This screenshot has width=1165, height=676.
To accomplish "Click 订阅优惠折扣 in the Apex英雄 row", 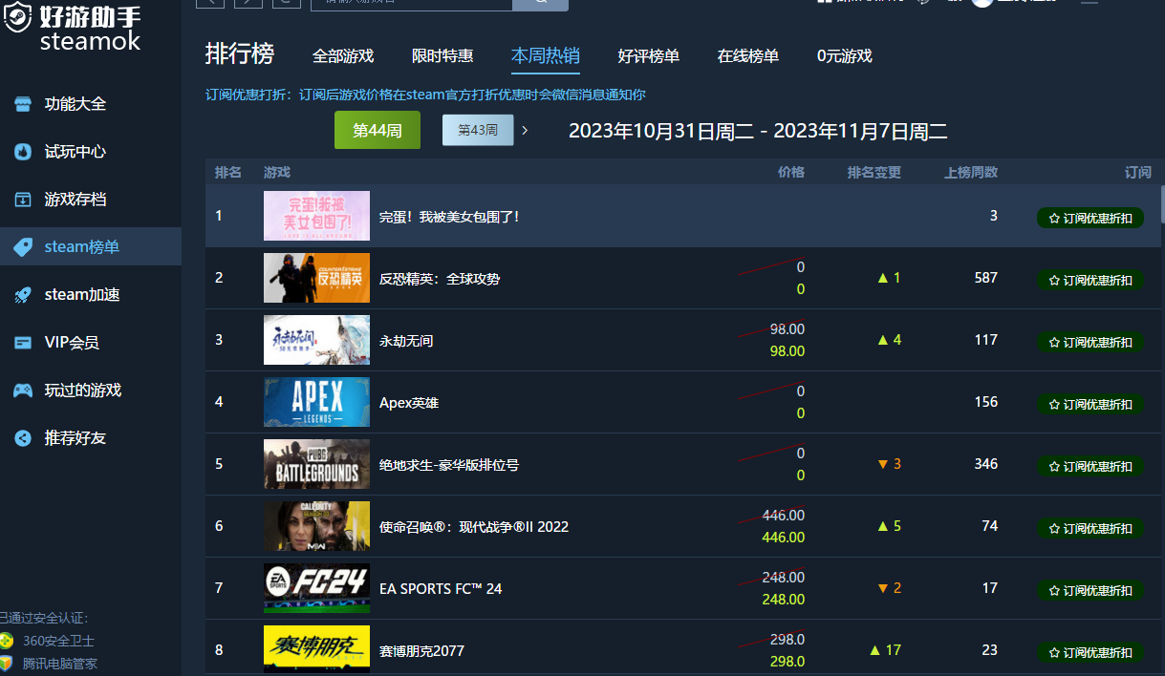I will click(x=1090, y=404).
